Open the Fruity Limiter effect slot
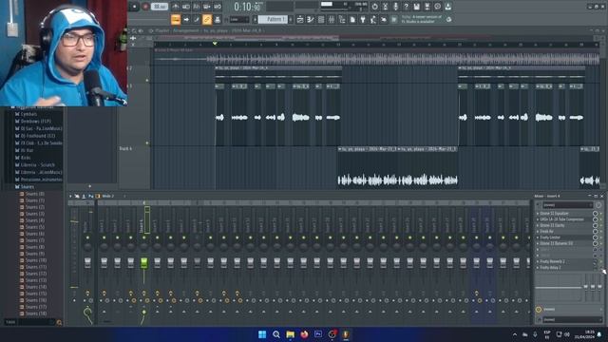 550,237
